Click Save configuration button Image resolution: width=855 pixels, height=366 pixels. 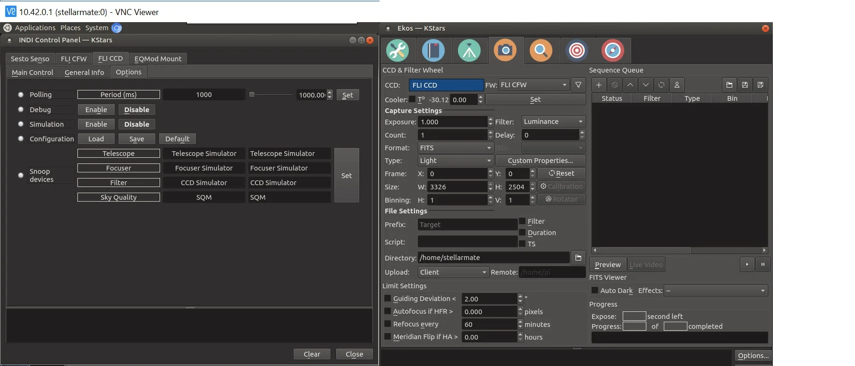(136, 138)
